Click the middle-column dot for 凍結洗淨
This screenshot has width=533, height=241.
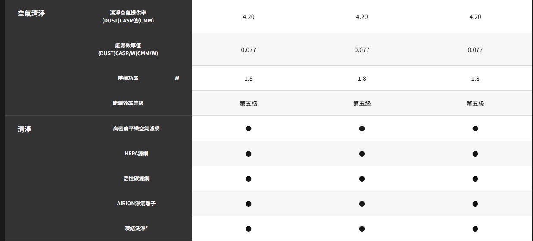362,229
